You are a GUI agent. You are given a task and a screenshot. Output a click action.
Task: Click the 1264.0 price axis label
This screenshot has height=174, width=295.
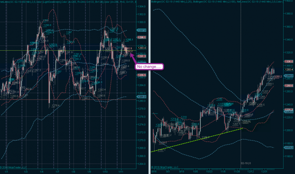click(142, 164)
